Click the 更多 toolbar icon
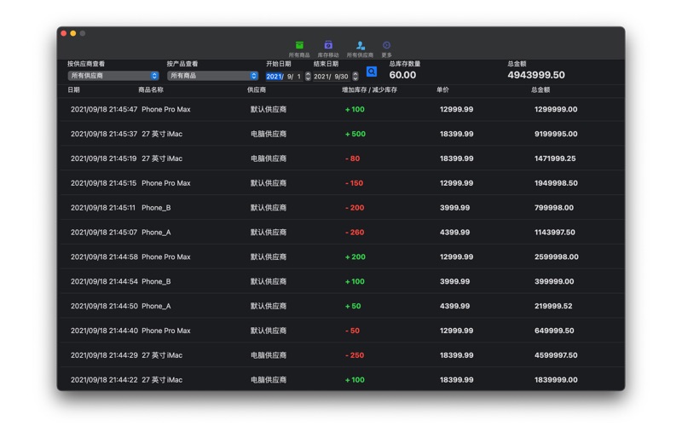Screen dimensions: 682x426 point(386,48)
